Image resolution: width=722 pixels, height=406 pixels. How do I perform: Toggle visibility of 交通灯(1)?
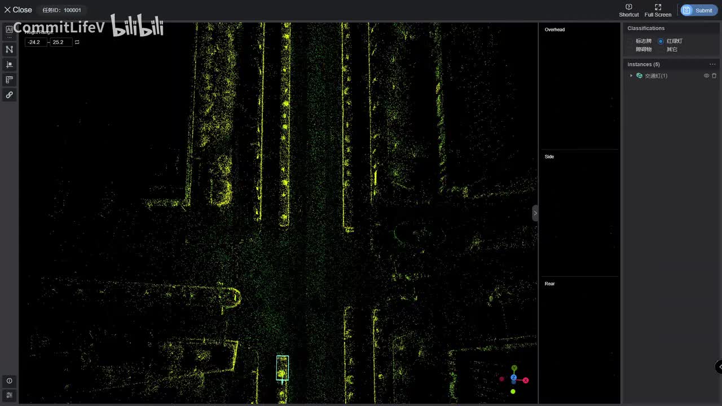click(x=706, y=76)
